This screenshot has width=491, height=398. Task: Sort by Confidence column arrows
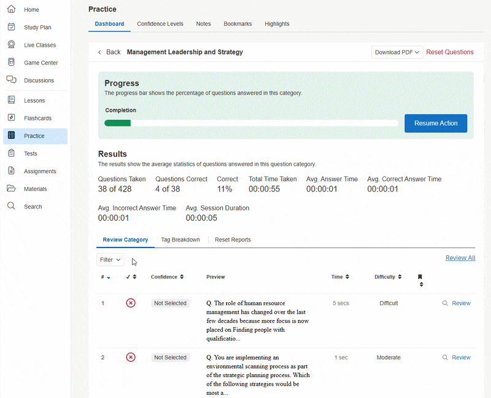(182, 277)
